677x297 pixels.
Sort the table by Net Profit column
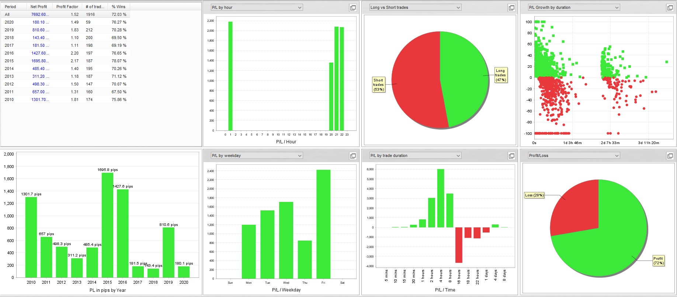(39, 7)
